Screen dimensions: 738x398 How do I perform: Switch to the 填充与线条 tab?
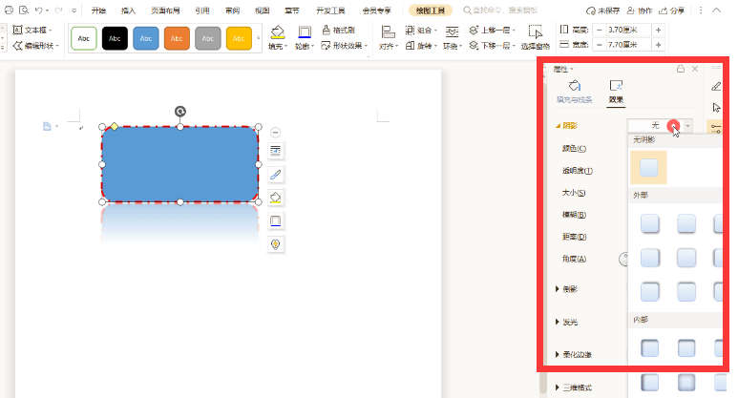click(574, 91)
